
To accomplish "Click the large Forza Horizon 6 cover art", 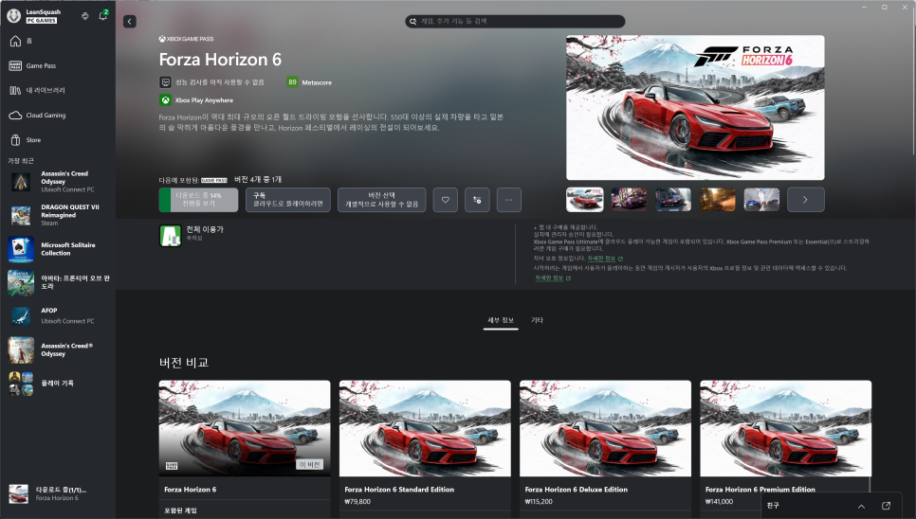I will (x=695, y=107).
